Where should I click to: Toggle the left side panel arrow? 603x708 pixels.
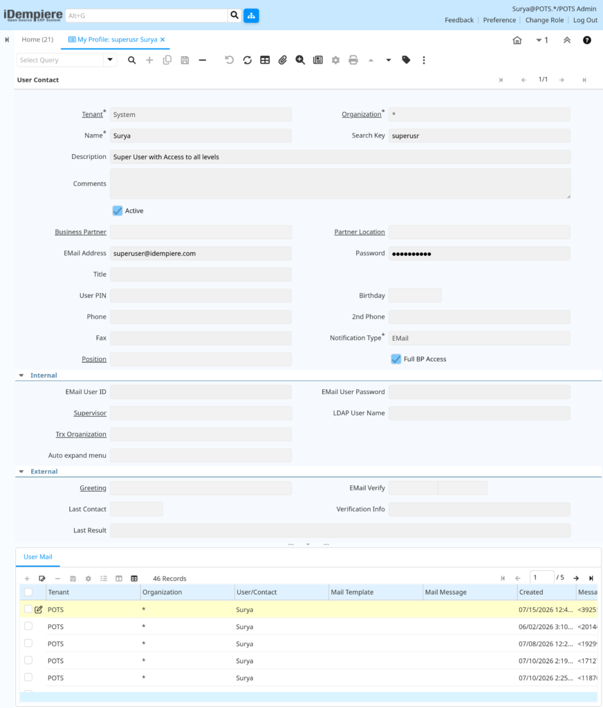[7, 39]
